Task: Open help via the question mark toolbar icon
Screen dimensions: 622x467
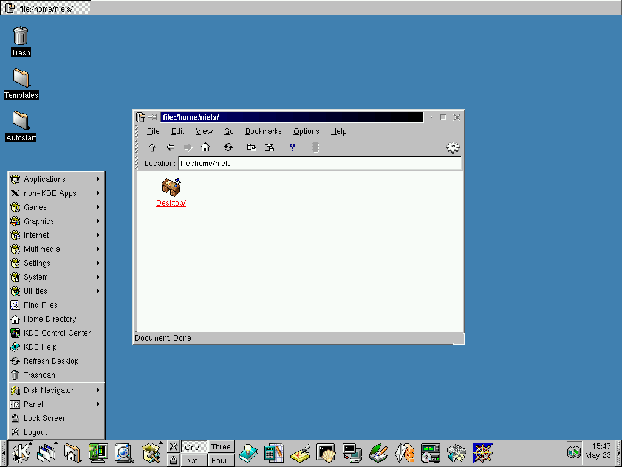Action: [x=292, y=147]
